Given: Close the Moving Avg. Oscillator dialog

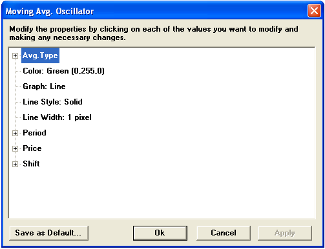Looking at the screenshot, I should click(x=314, y=11).
